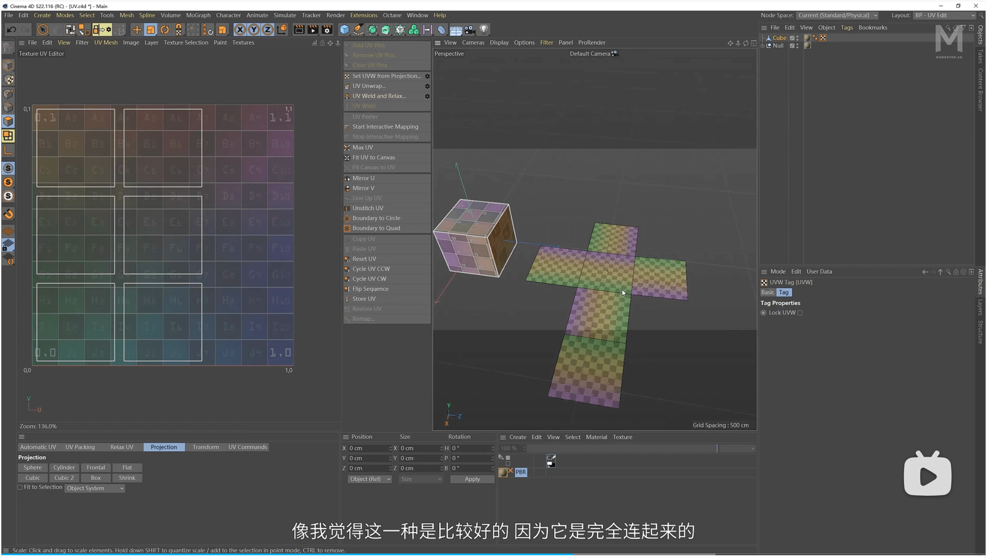Open the Object System dropdown
Image resolution: width=986 pixels, height=557 pixels.
95,488
